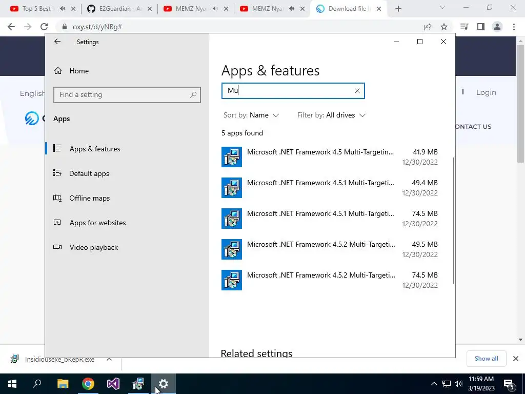The height and width of the screenshot is (394, 525).
Task: Open the installer icon on taskbar
Action: pos(138,384)
